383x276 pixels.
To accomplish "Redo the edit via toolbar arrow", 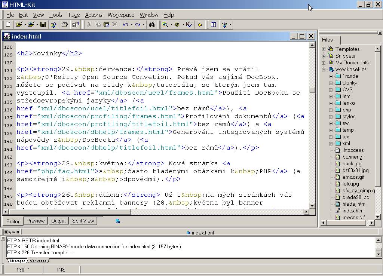I will [138, 24].
